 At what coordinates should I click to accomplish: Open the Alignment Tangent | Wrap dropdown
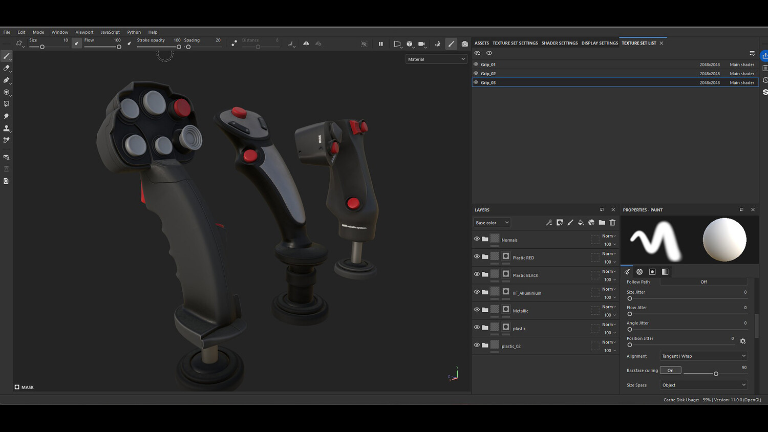coord(703,356)
